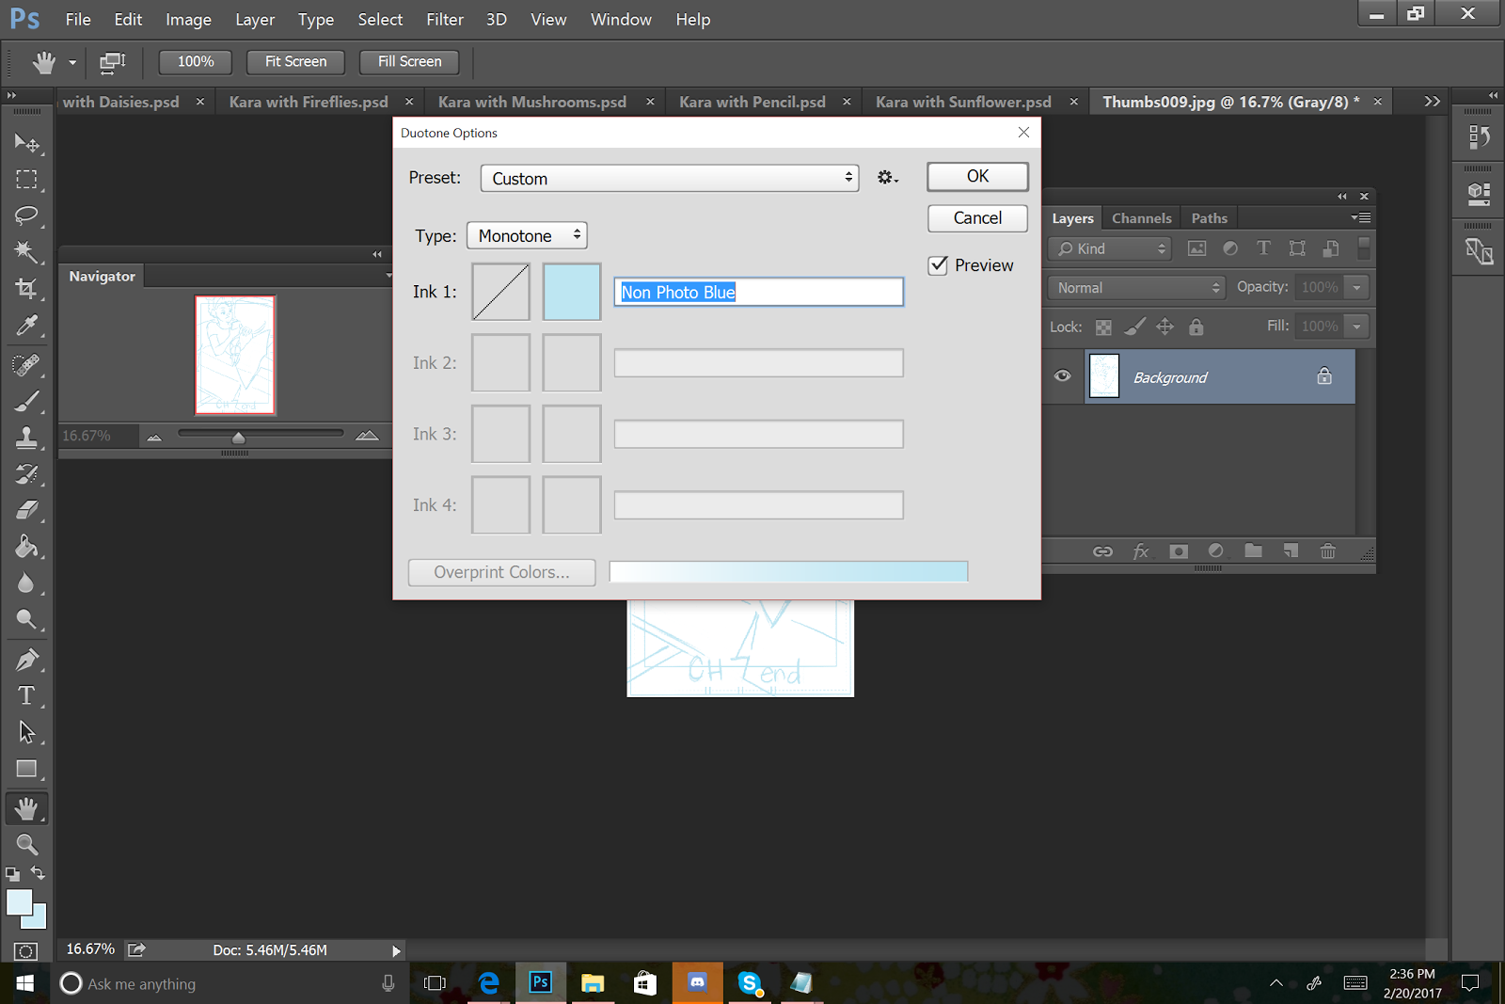Toggle Scroll All Windows option
The height and width of the screenshot is (1004, 1505).
112,62
